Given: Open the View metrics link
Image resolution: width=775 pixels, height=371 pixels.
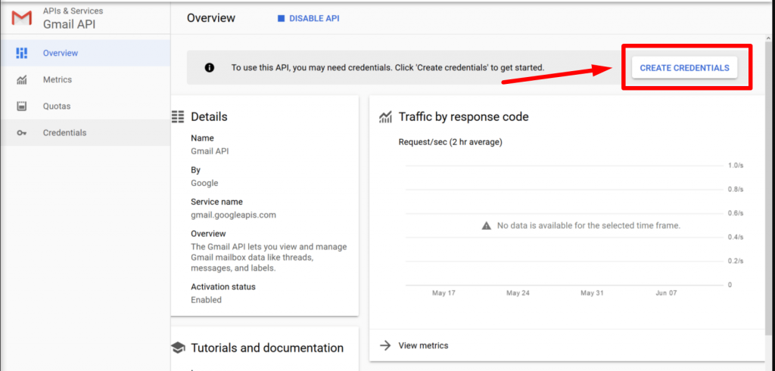Looking at the screenshot, I should pyautogui.click(x=423, y=345).
